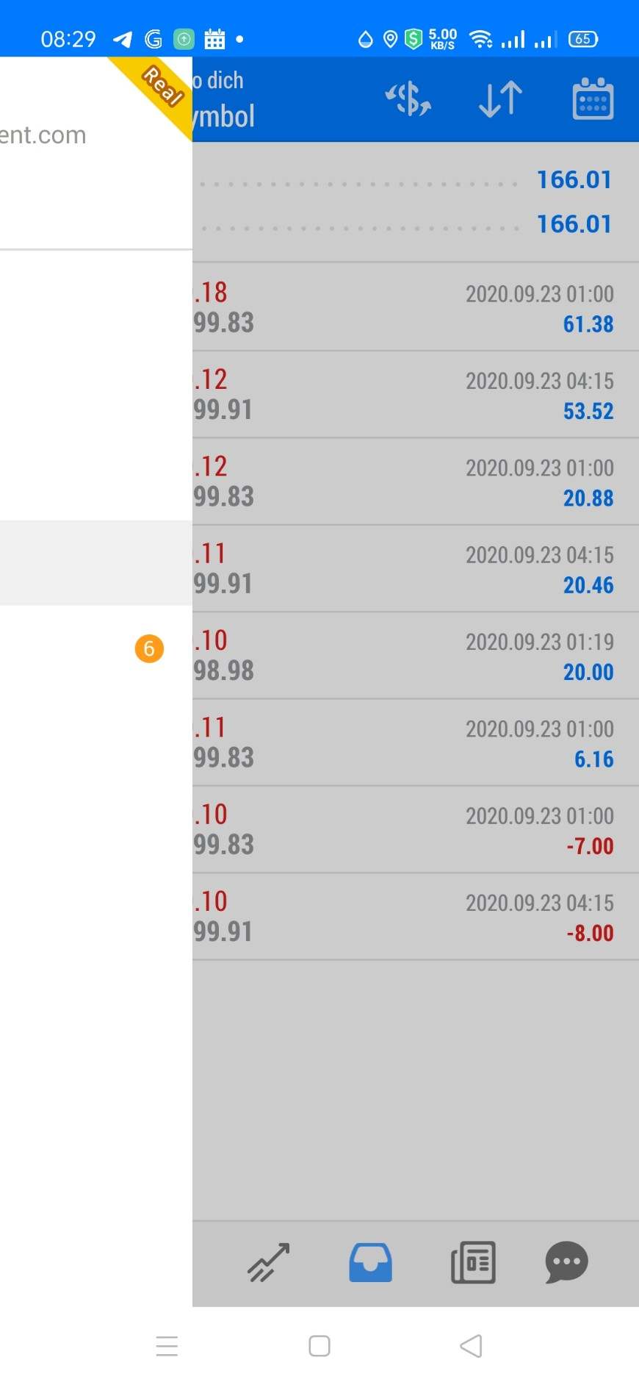The width and height of the screenshot is (639, 1385).
Task: Tap the up-down sort arrows icon
Action: click(x=500, y=99)
